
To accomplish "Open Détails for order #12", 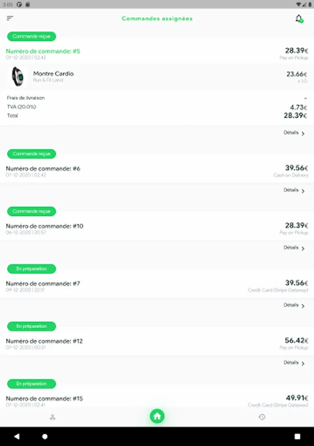I will [x=294, y=363].
